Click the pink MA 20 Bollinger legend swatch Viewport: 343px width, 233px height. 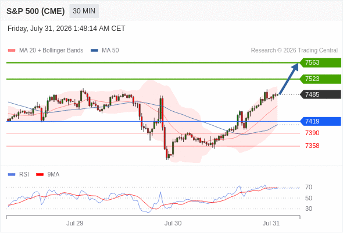pyautogui.click(x=12, y=51)
